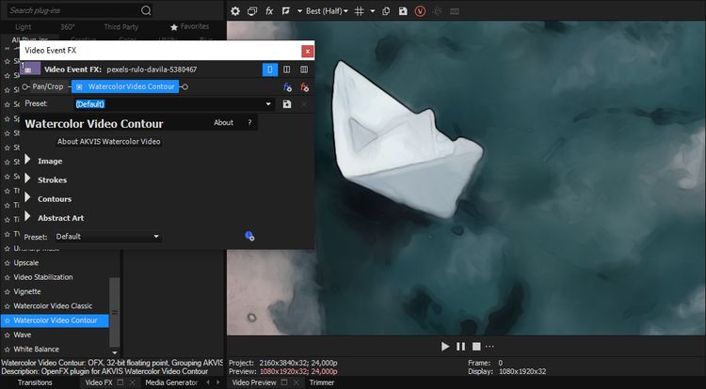Select Watercolor Video Contour plug-in
This screenshot has width=706, height=389.
click(x=55, y=320)
